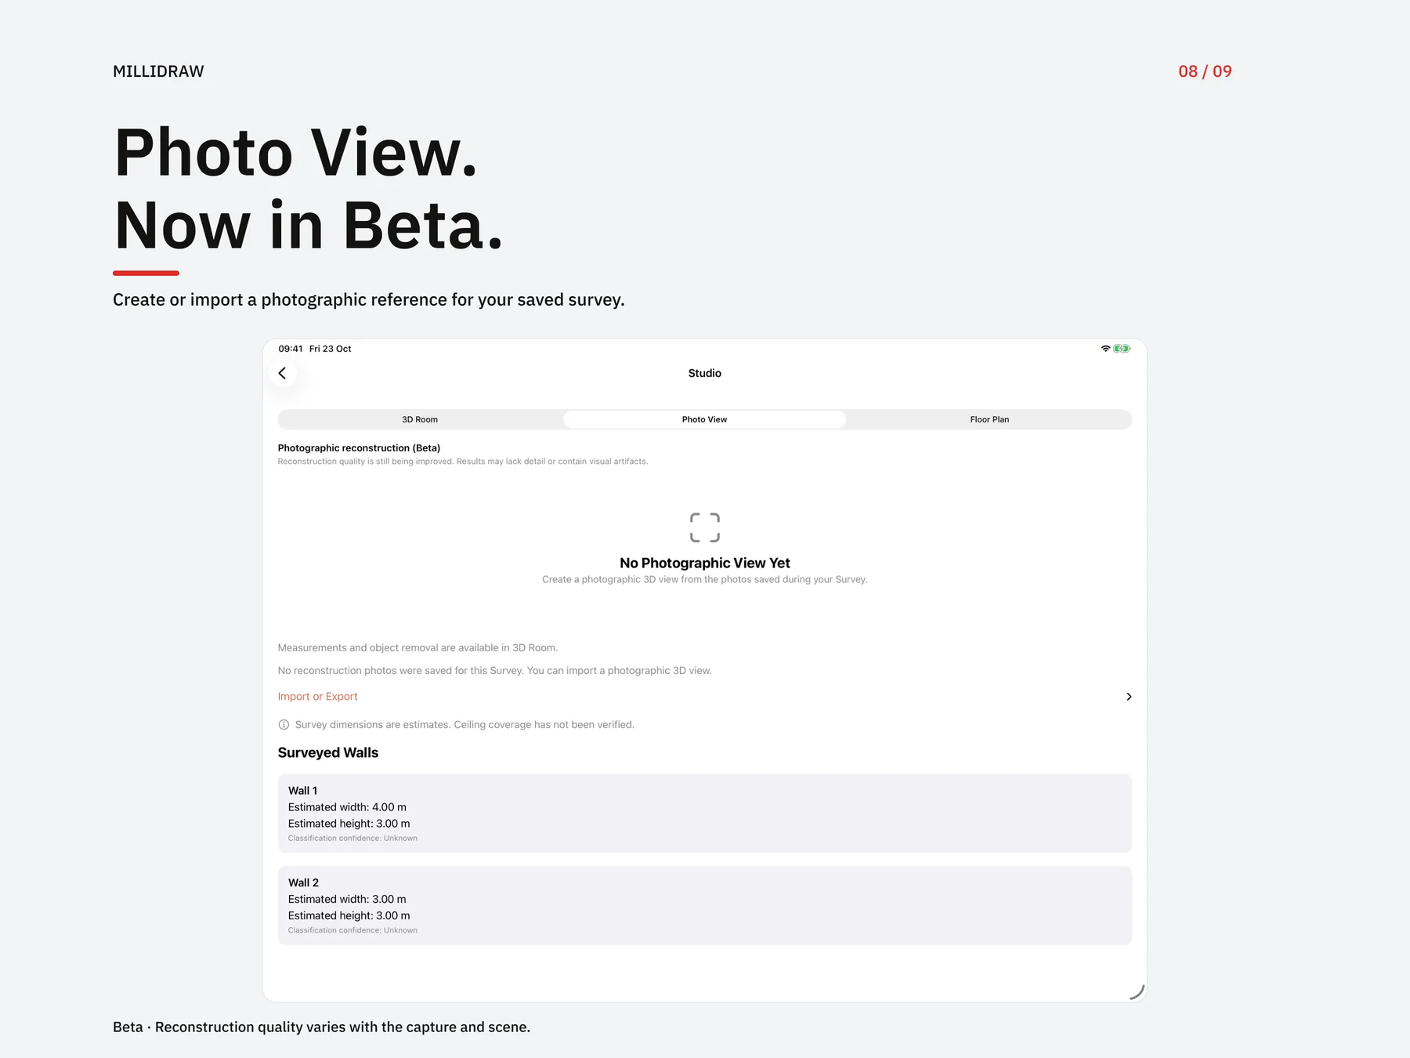The image size is (1410, 1058).
Task: Click the Surveyed Walls section heading
Action: [327, 752]
